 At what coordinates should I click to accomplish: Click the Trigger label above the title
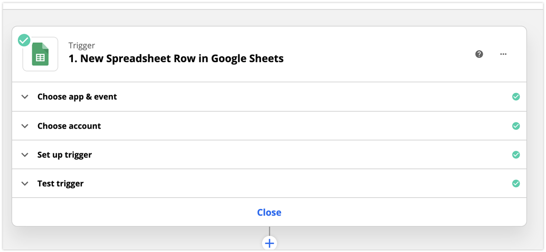pos(82,45)
